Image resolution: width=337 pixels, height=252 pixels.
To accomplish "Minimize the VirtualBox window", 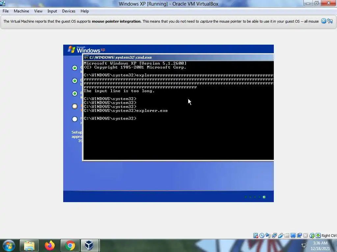I will [308, 3].
